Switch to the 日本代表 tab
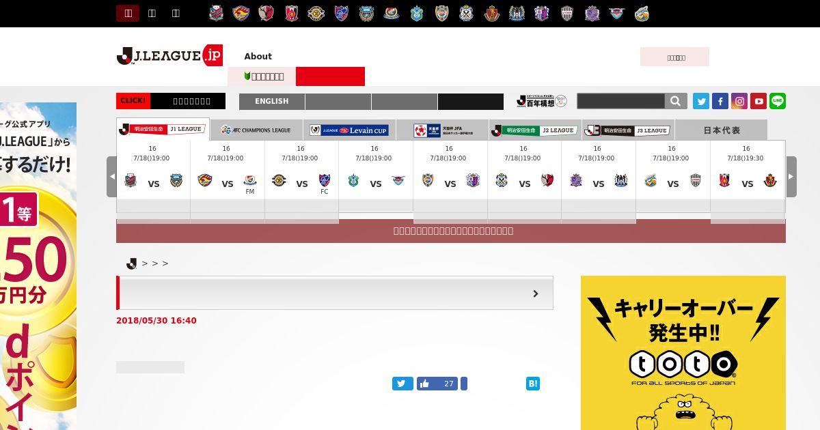 point(722,130)
